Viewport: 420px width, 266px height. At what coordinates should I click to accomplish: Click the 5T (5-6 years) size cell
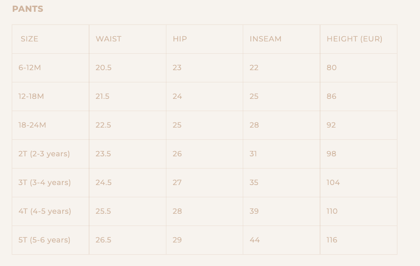coord(44,240)
